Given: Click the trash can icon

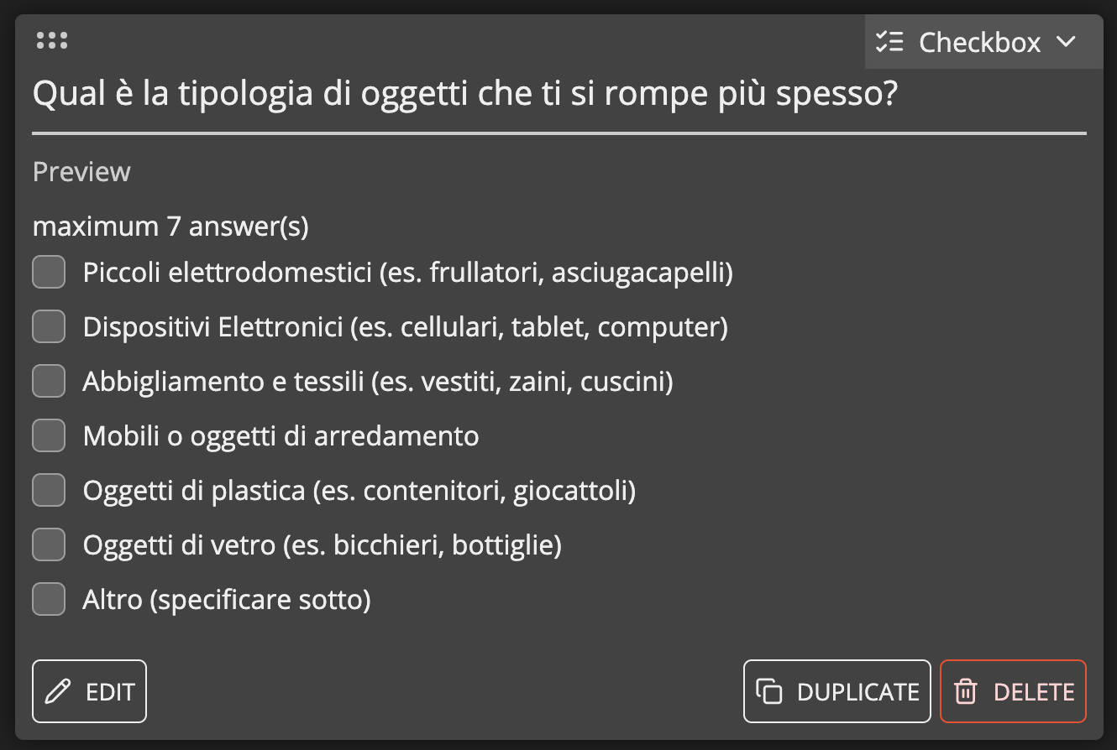Looking at the screenshot, I should pyautogui.click(x=966, y=692).
